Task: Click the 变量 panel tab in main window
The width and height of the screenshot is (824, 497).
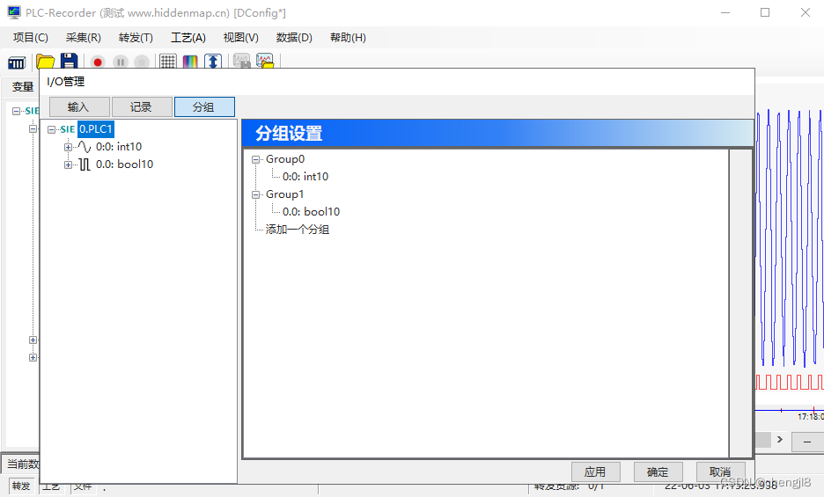Action: point(23,87)
